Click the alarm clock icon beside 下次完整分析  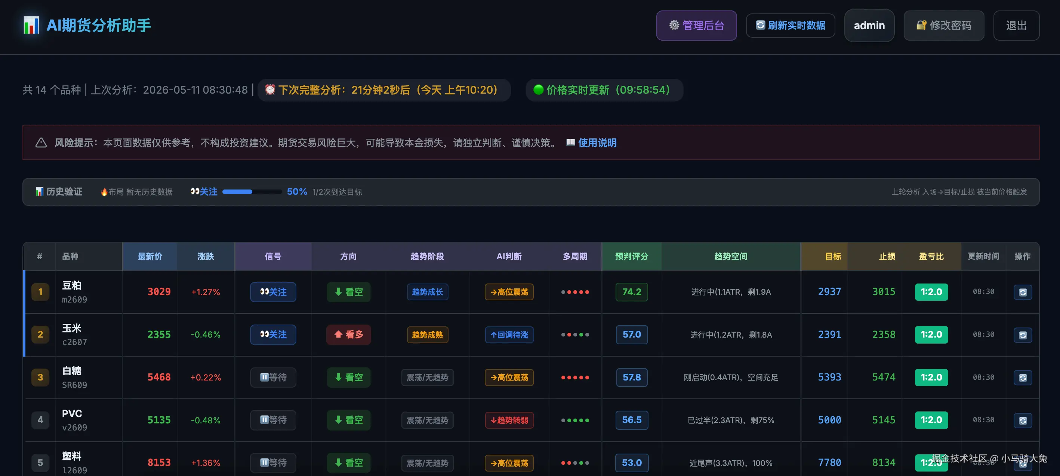click(x=270, y=90)
